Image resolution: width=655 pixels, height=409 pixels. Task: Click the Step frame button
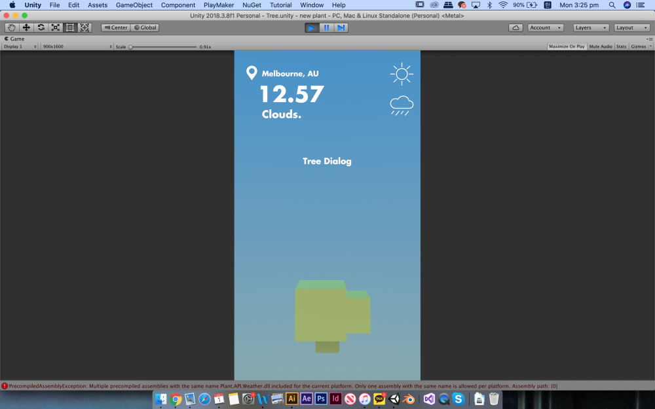coord(341,27)
